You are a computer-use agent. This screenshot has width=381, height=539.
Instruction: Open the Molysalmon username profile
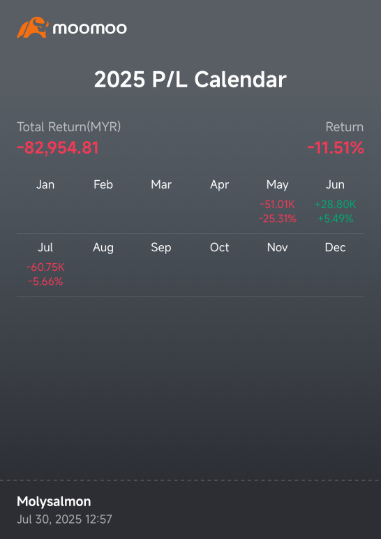pyautogui.click(x=54, y=502)
